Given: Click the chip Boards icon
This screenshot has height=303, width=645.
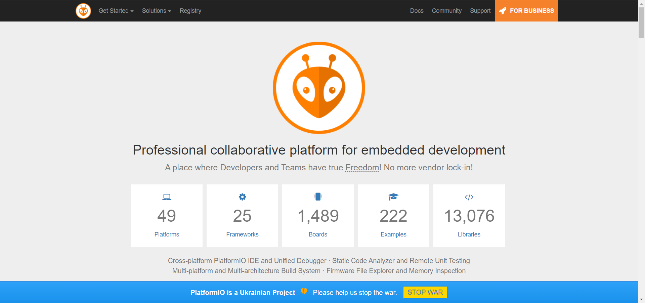Looking at the screenshot, I should 318,197.
